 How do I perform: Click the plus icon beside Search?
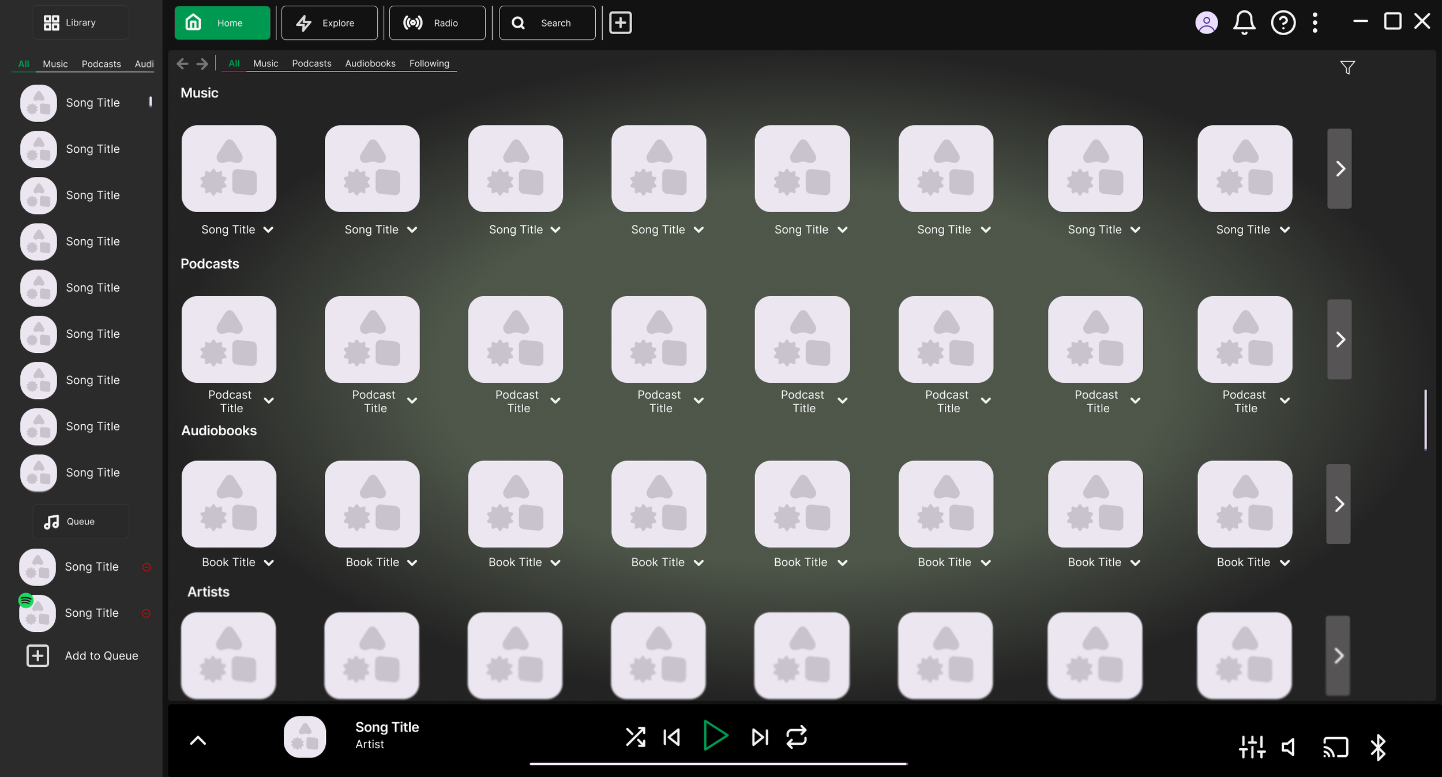tap(621, 23)
